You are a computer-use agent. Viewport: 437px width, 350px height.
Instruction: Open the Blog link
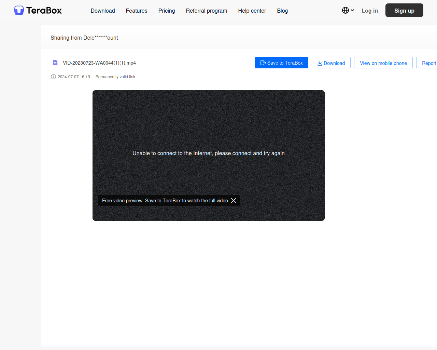[282, 11]
